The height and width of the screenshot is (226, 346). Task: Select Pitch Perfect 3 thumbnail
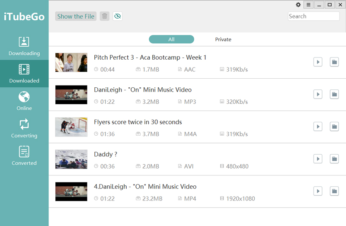(x=71, y=62)
